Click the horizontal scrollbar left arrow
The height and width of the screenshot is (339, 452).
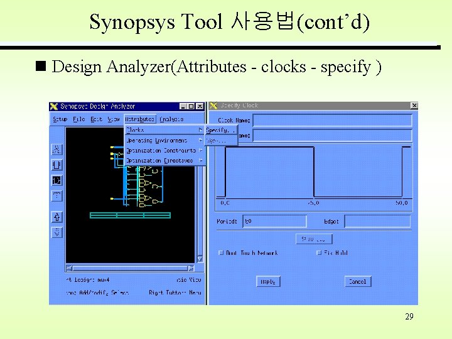[x=70, y=269]
